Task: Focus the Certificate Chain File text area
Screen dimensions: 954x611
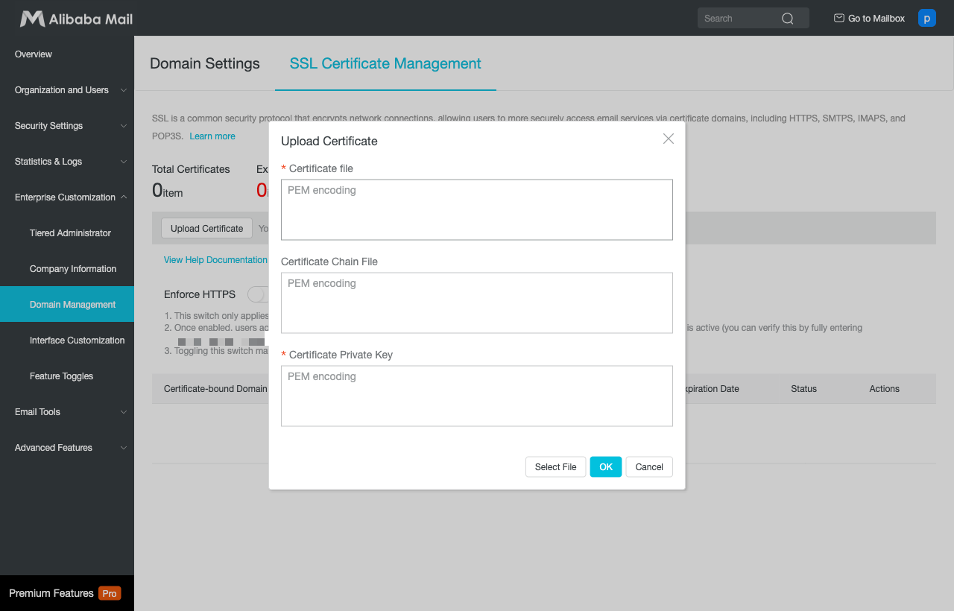Action: [x=477, y=303]
